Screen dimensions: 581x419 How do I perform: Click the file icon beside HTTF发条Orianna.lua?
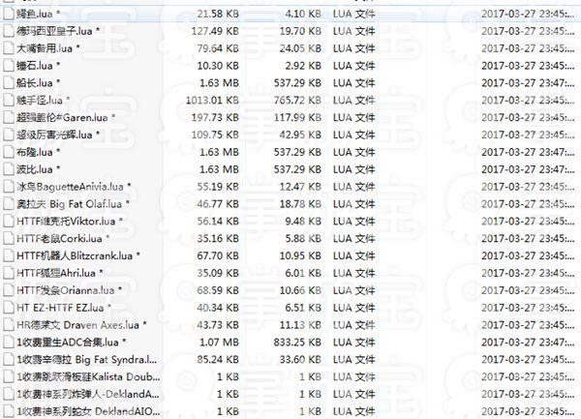click(x=8, y=290)
